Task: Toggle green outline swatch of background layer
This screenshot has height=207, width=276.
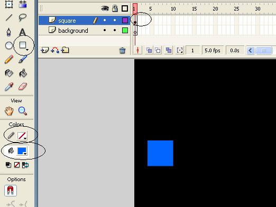Action: coord(125,31)
